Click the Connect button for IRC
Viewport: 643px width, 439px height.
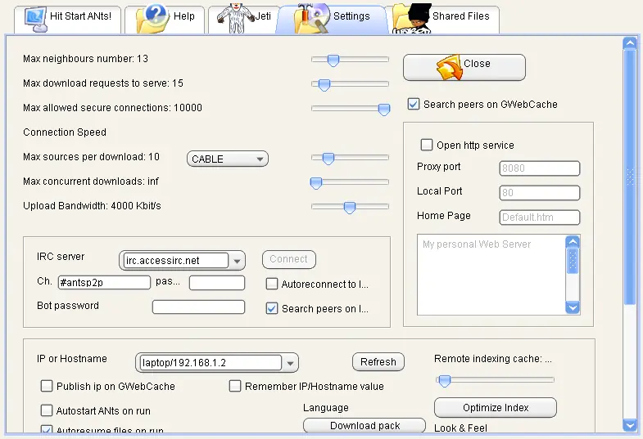point(288,259)
